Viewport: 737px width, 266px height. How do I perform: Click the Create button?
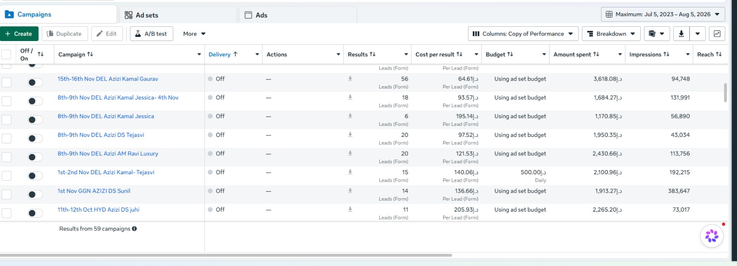tap(19, 34)
